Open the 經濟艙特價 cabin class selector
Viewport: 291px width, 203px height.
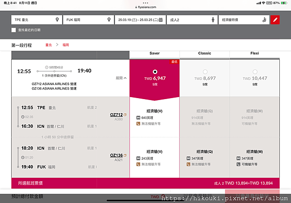[x=244, y=20]
